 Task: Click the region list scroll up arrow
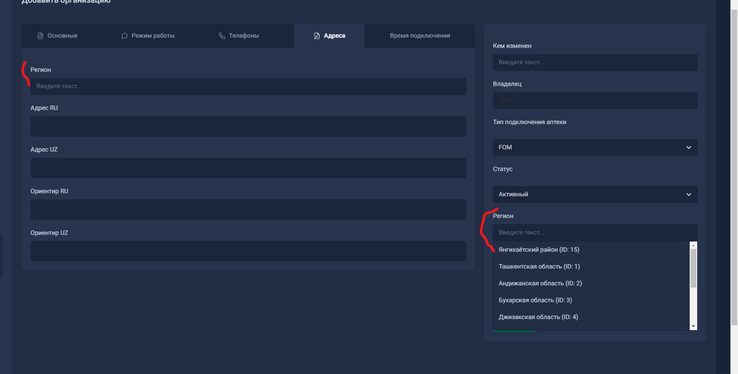(x=694, y=245)
